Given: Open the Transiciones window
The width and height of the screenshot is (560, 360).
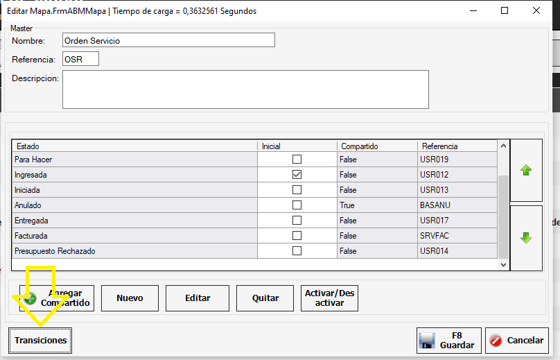Looking at the screenshot, I should click(x=41, y=341).
